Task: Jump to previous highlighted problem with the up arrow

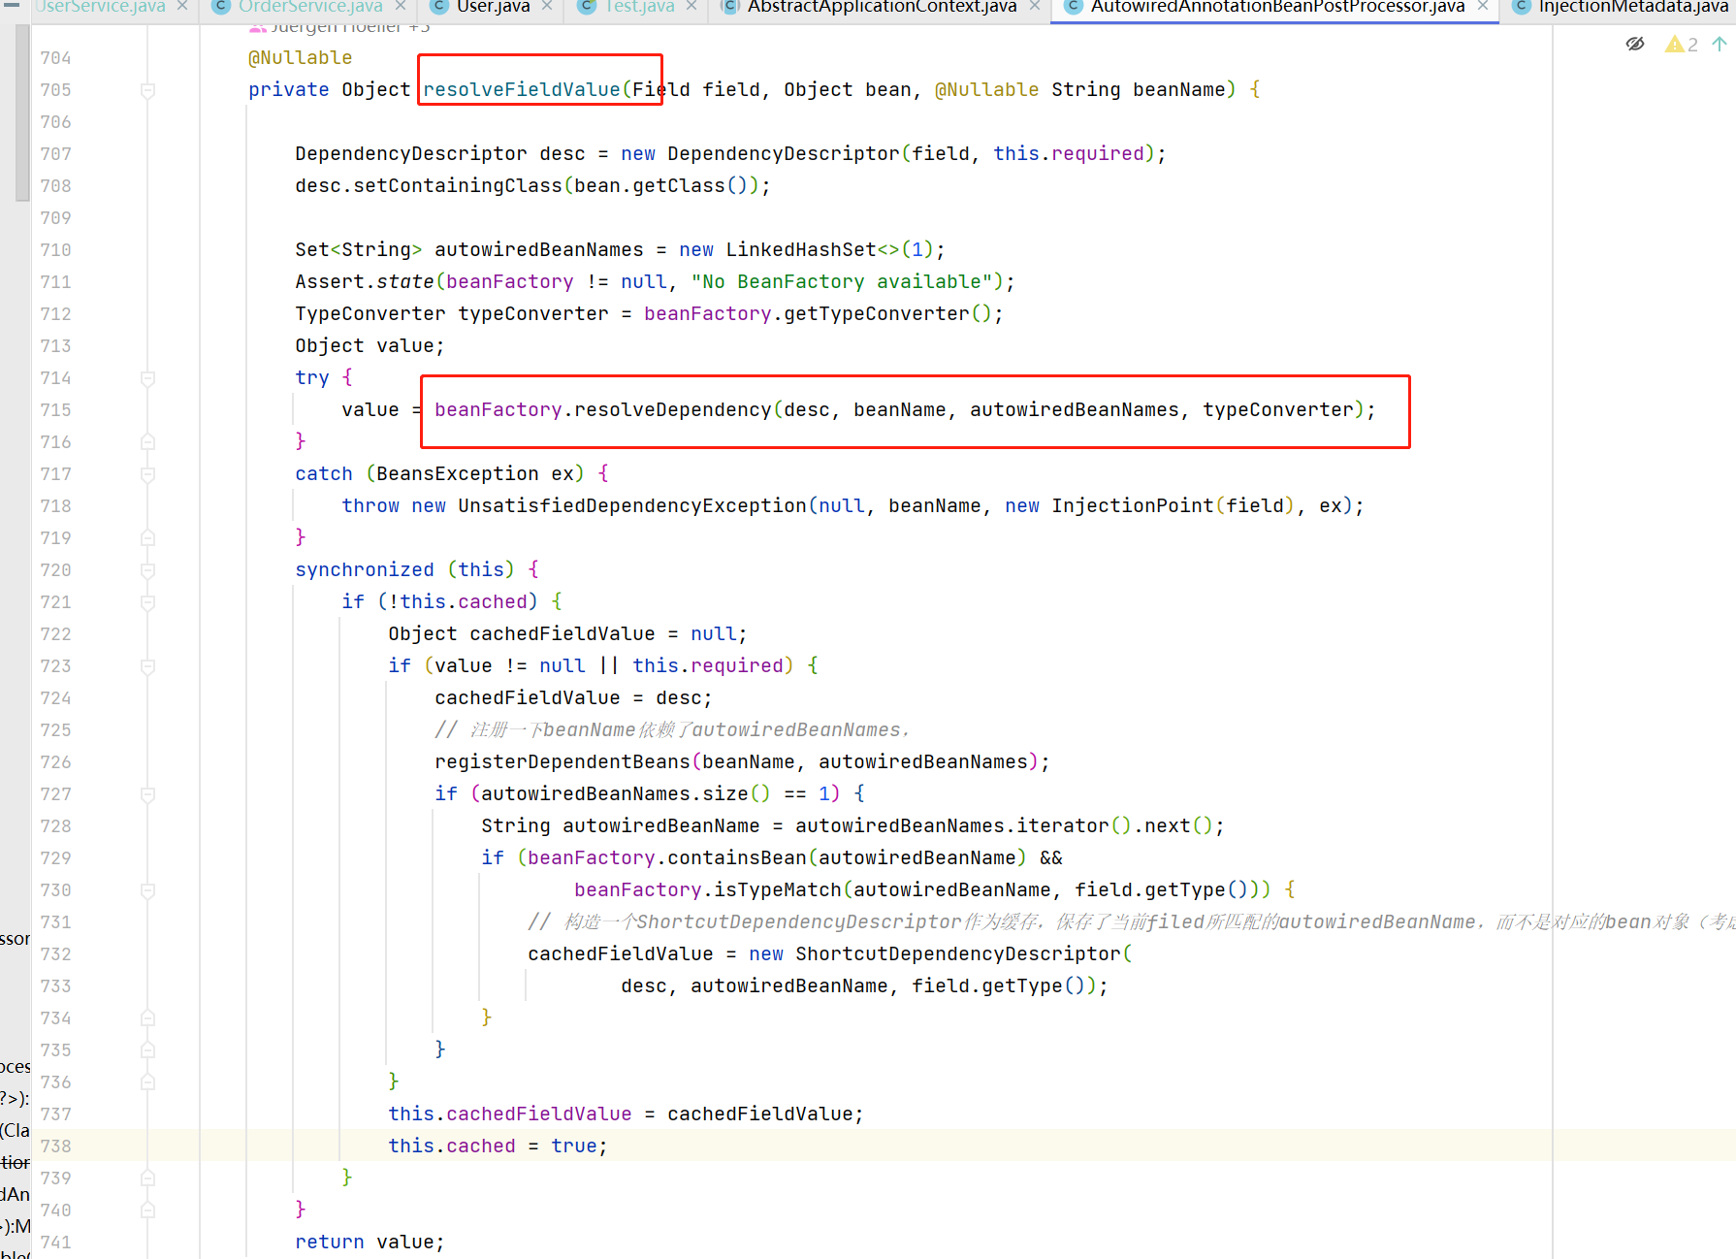Action: pyautogui.click(x=1720, y=44)
